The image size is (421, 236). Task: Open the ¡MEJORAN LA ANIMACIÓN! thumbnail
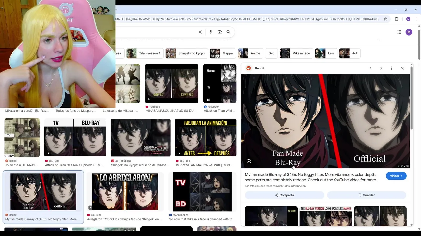(x=206, y=138)
